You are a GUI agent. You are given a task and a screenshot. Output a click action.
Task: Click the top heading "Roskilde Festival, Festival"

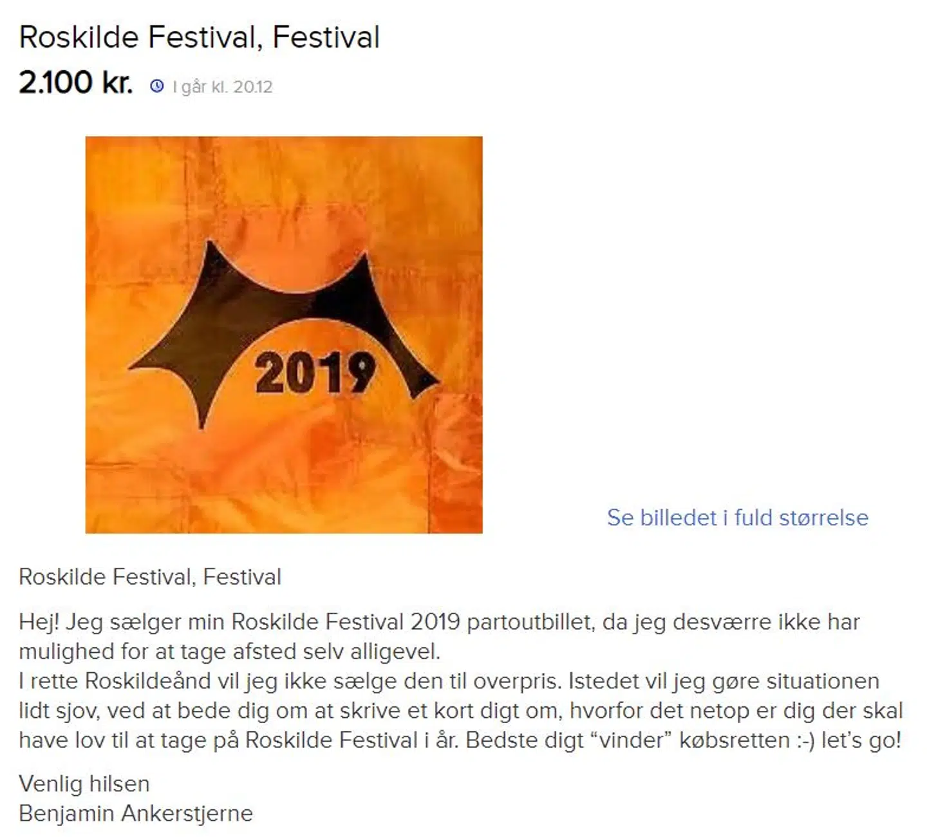[x=199, y=37]
